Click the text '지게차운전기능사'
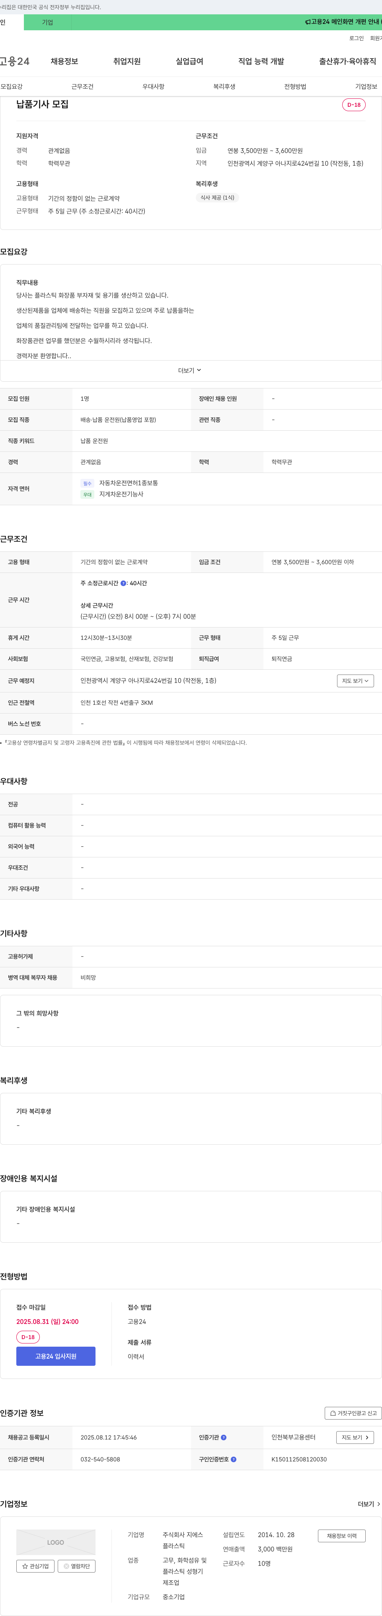382x1616 pixels. coord(121,494)
